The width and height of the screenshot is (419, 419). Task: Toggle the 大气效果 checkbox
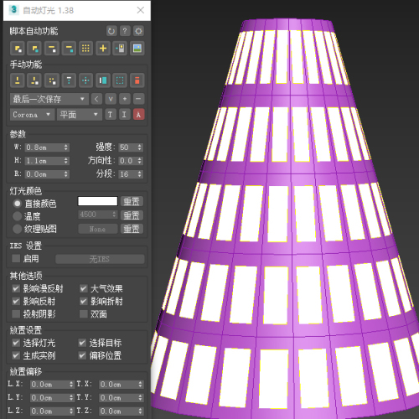83,288
